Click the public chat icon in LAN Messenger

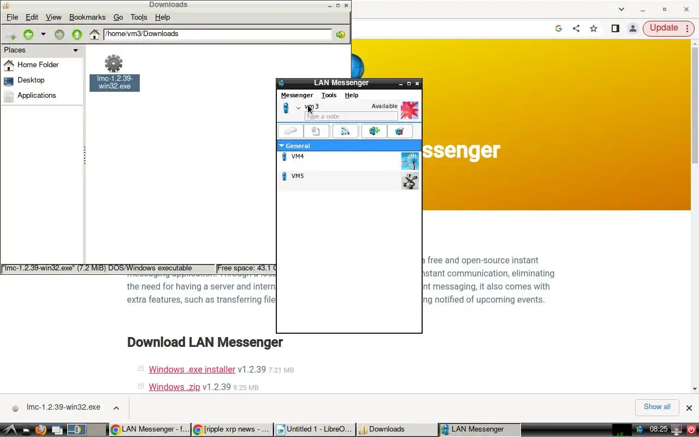coord(400,131)
